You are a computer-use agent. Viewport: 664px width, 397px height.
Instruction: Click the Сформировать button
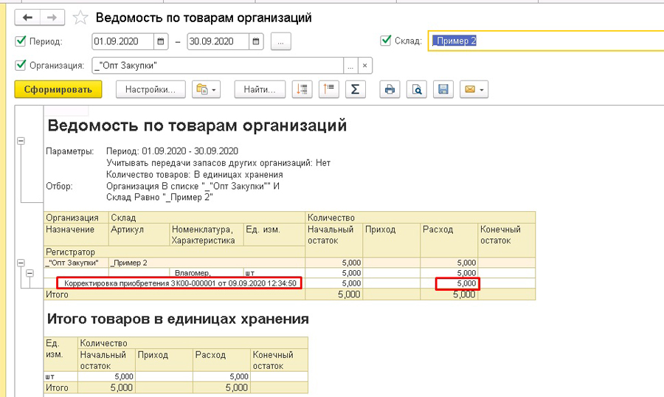coord(58,90)
